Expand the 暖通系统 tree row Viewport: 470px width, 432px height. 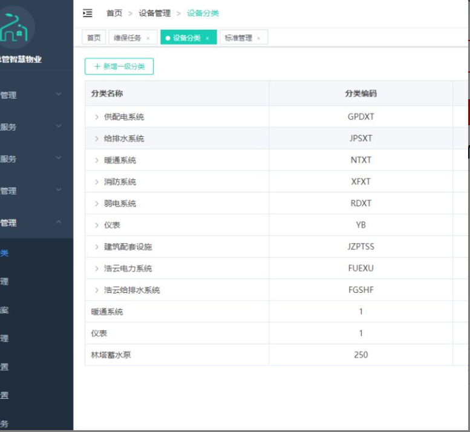[96, 160]
